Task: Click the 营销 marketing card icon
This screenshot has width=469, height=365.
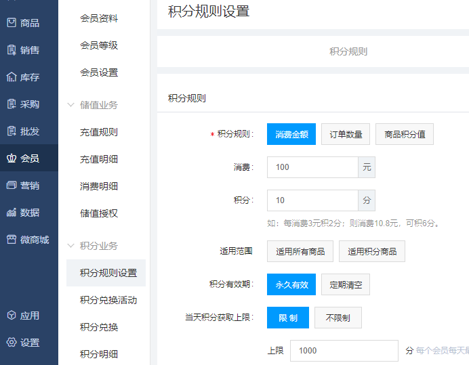Action: (x=12, y=186)
